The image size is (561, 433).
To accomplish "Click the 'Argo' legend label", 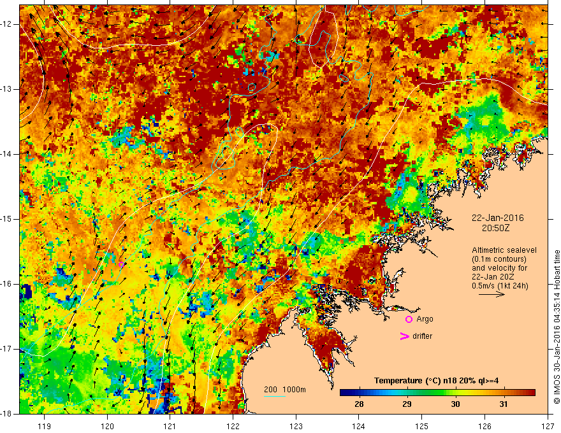I will point(425,319).
